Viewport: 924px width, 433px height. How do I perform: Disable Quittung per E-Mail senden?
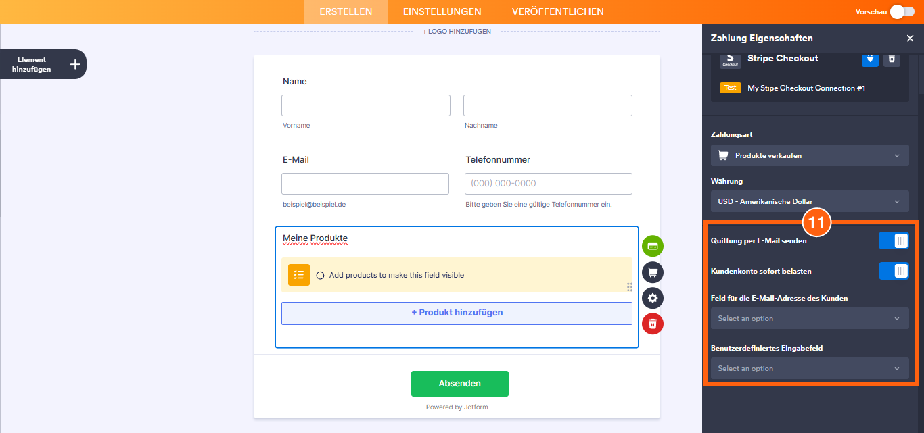[894, 240]
